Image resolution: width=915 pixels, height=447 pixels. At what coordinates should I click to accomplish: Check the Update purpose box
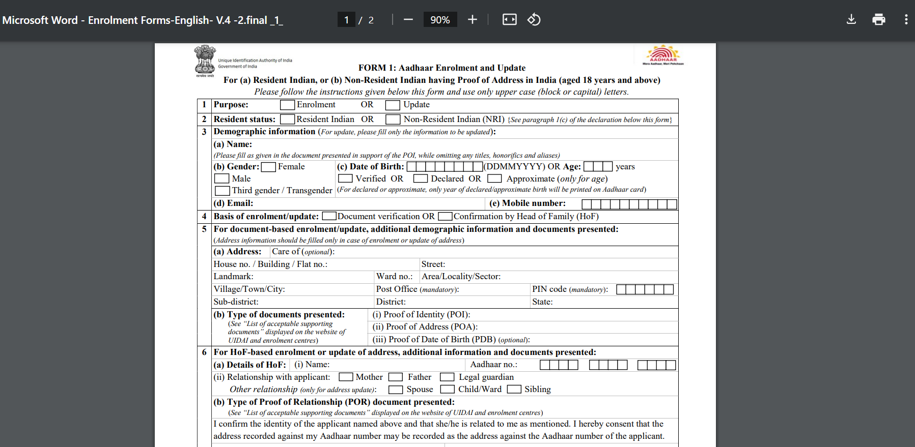click(392, 105)
